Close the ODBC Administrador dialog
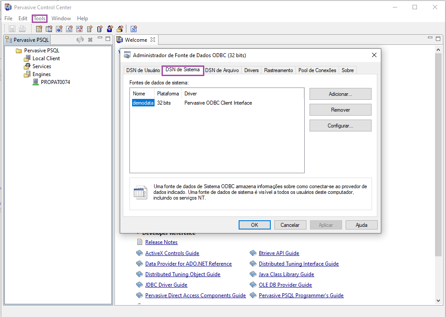This screenshot has width=446, height=317. click(374, 55)
